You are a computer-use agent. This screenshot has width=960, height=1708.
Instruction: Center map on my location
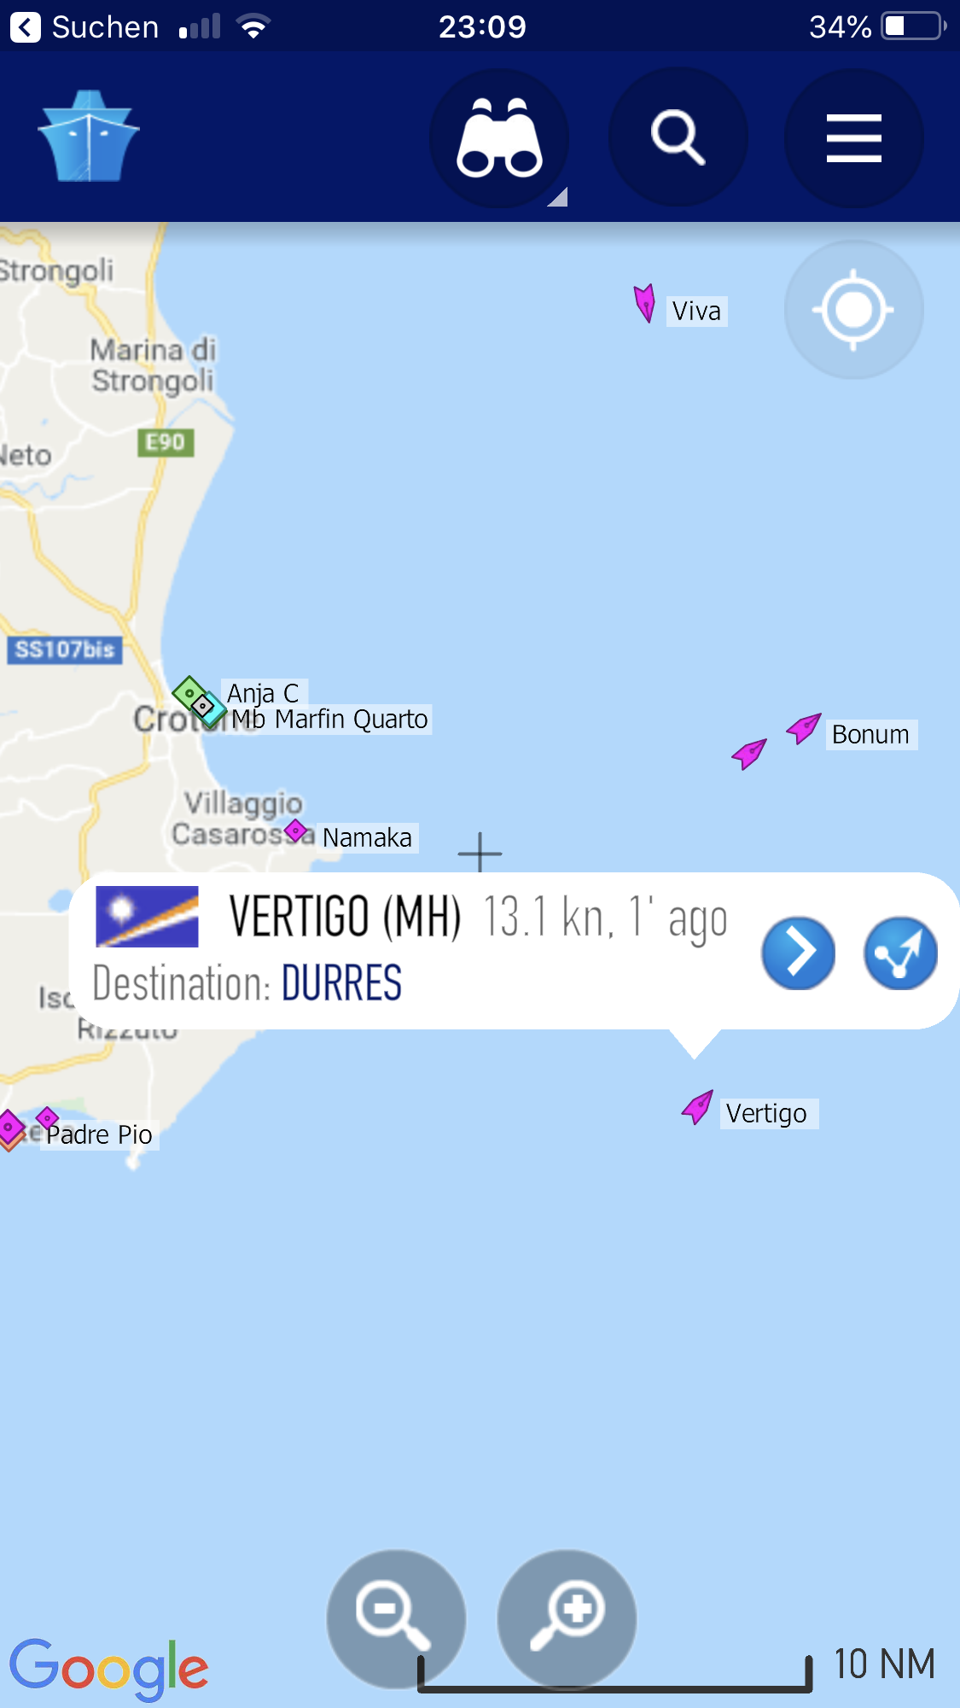(854, 310)
